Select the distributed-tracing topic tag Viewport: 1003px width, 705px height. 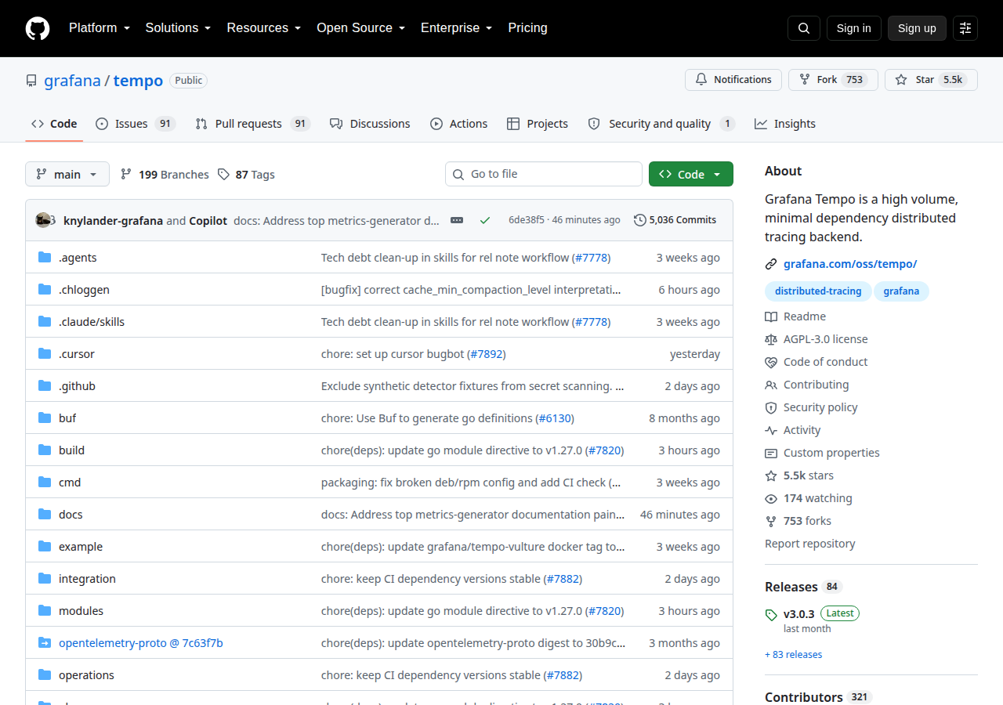coord(818,291)
